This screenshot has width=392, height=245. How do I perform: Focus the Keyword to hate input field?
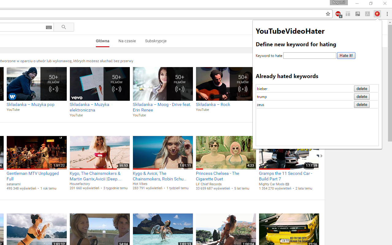[310, 55]
